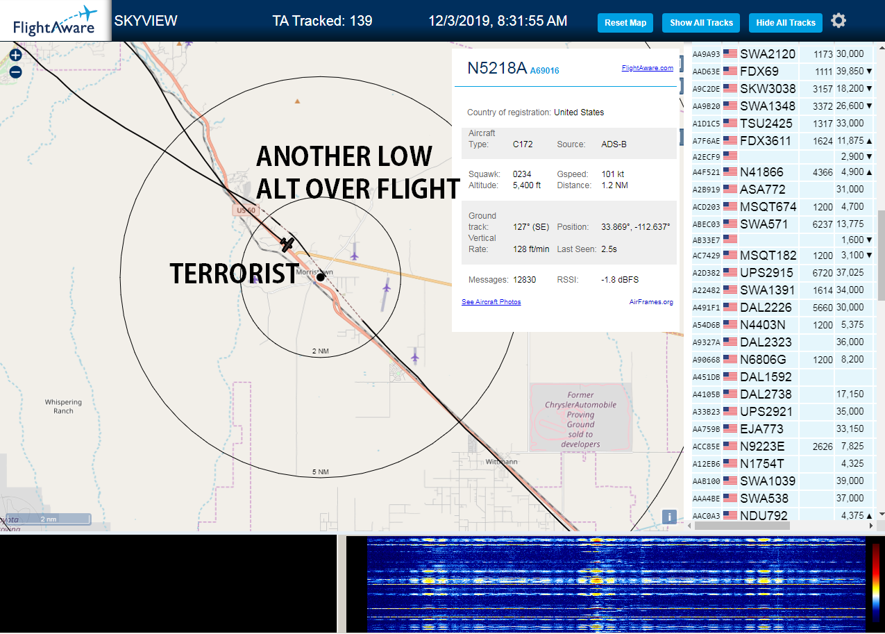This screenshot has width=885, height=634.
Task: Click the SKYVIEW title text
Action: (x=146, y=21)
